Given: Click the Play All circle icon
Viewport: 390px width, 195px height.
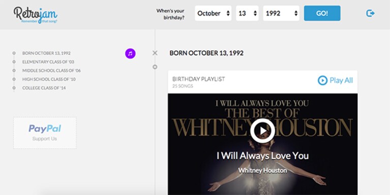Looking at the screenshot, I should [x=322, y=81].
